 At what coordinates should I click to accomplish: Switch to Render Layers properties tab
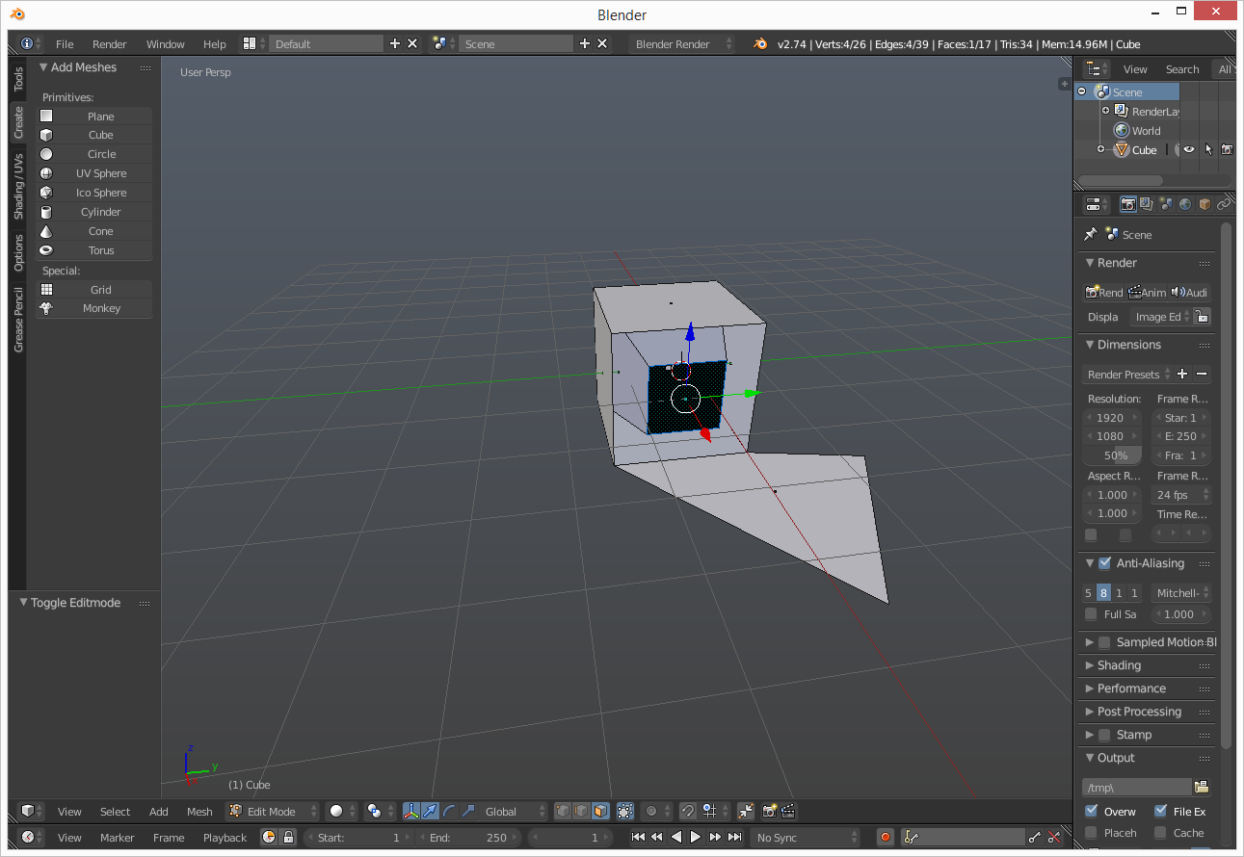(x=1147, y=204)
